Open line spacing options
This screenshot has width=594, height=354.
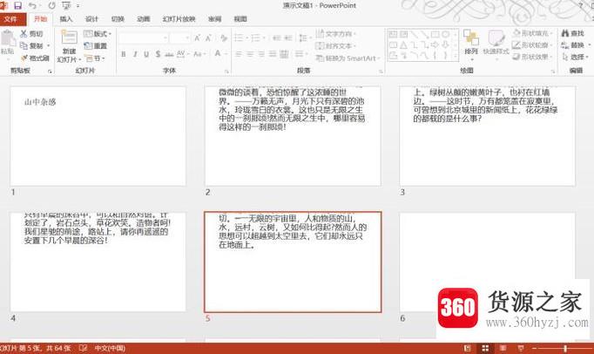[304, 38]
